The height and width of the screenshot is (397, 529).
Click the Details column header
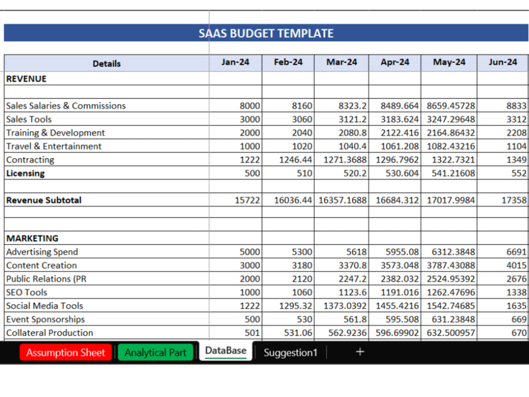coord(107,63)
